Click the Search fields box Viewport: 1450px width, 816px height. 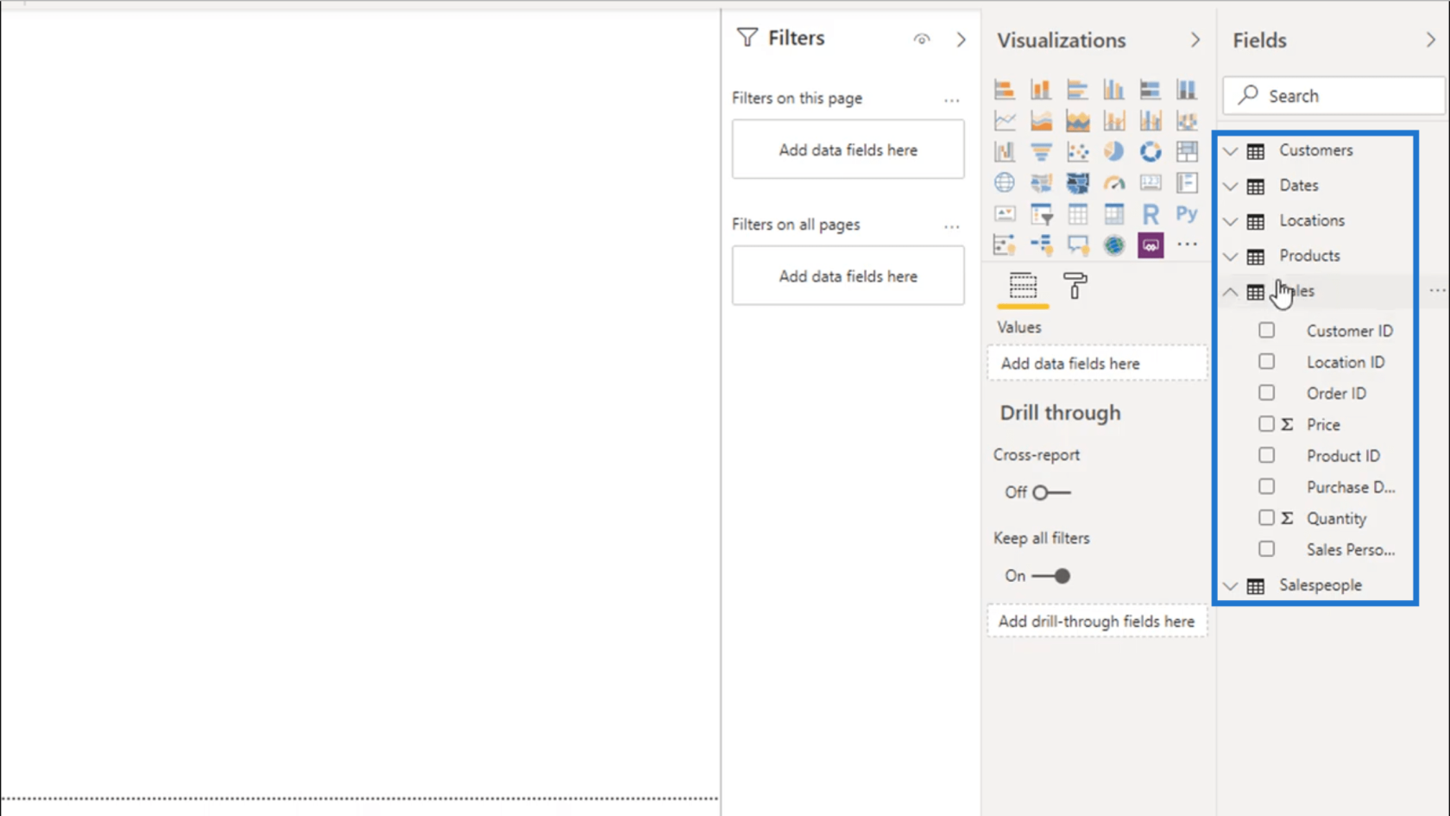(1333, 96)
